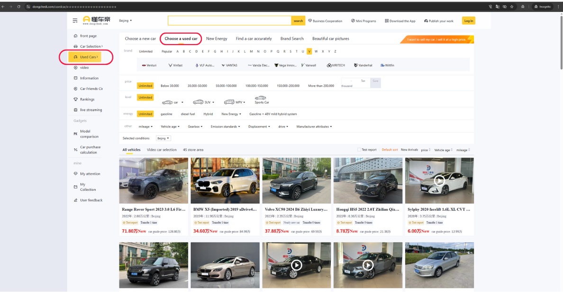The height and width of the screenshot is (296, 563).
Task: Select price More than 200,000
Action: coord(321,86)
